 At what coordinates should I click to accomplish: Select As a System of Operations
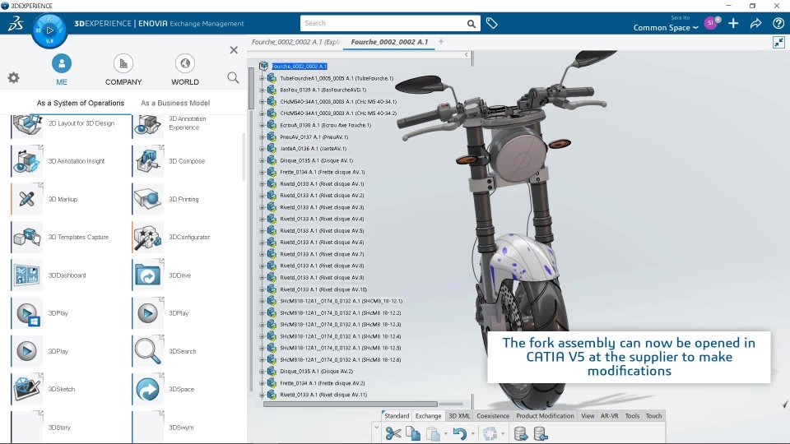coord(80,104)
